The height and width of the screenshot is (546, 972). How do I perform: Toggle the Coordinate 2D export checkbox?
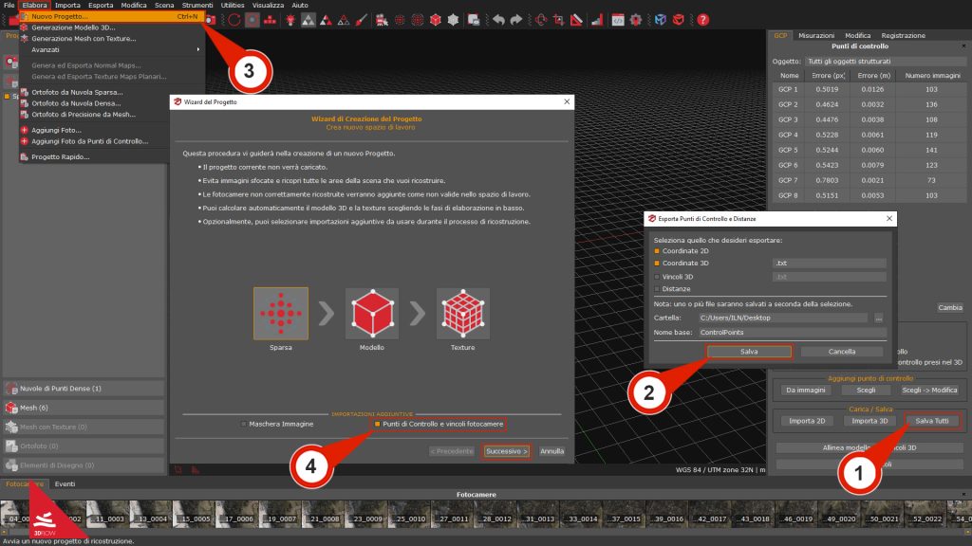657,251
